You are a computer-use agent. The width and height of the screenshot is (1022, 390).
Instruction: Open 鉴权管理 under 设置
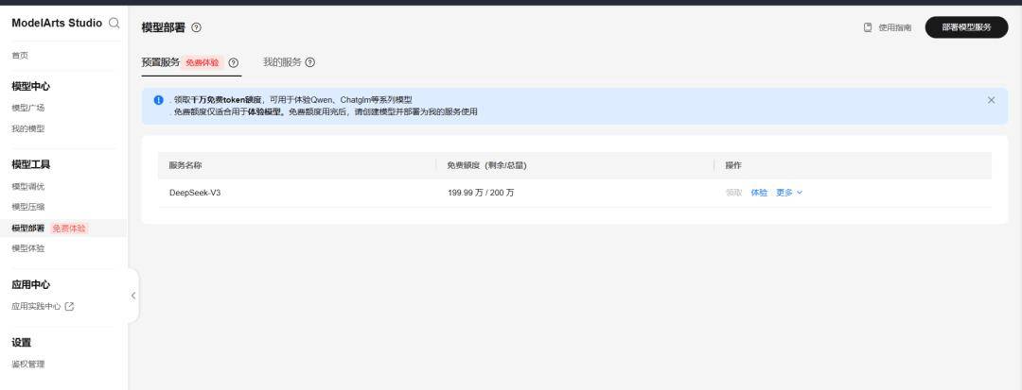coord(28,364)
